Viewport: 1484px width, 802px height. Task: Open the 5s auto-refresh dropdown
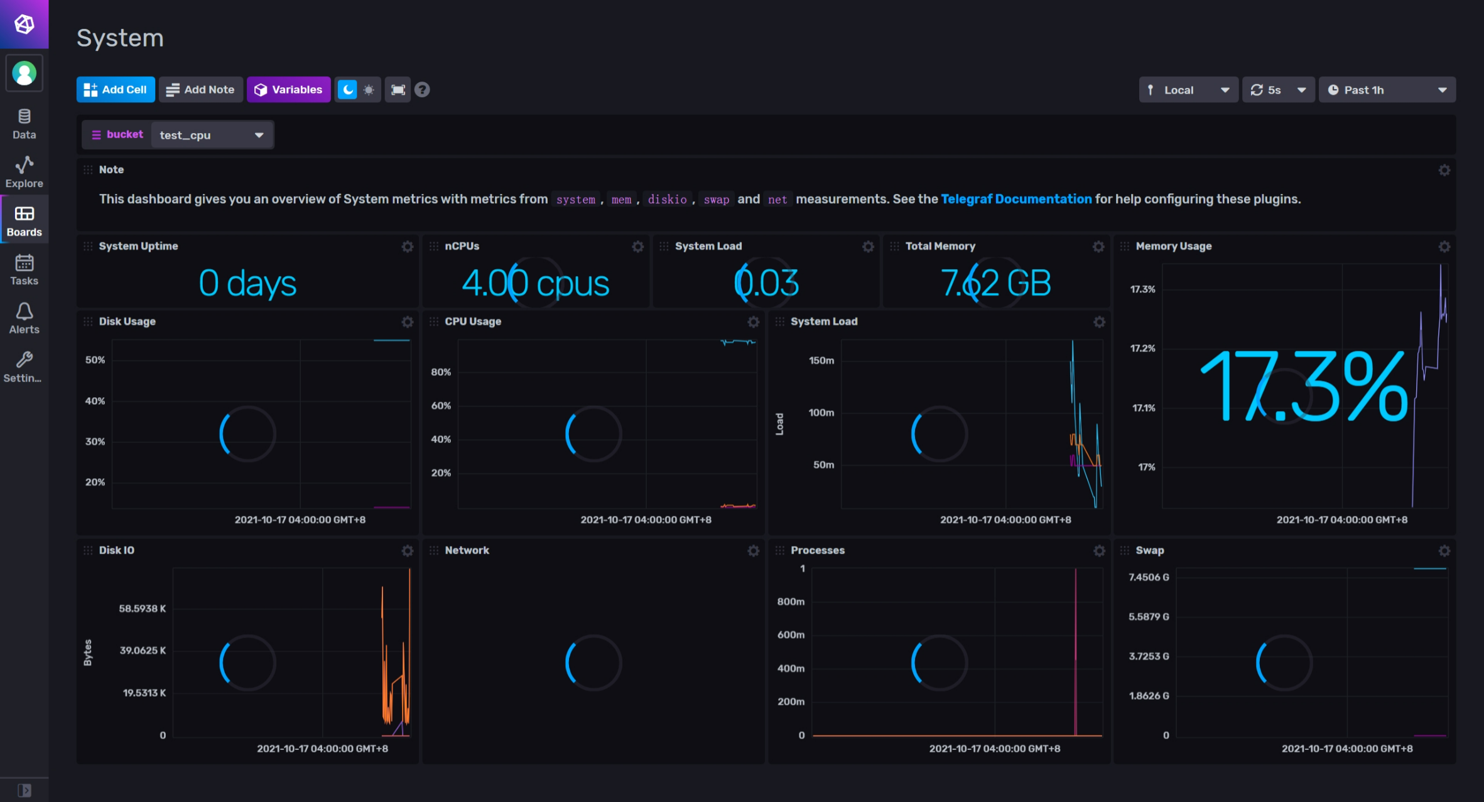(1278, 90)
